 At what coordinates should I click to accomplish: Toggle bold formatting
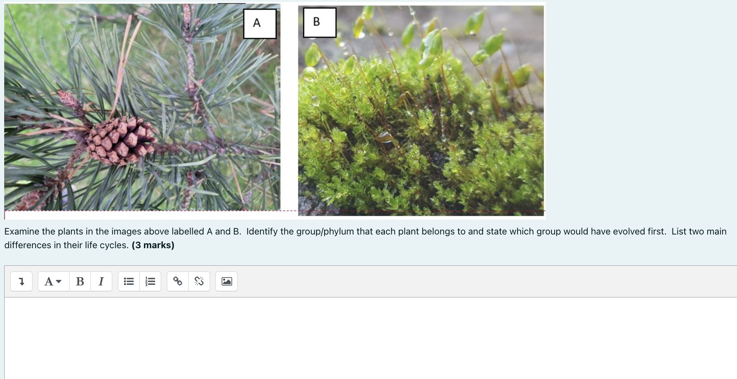point(80,281)
